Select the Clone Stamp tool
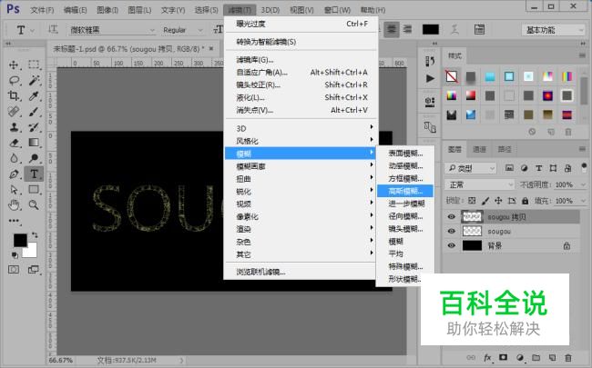Screen dimensions: 592x368 14,127
